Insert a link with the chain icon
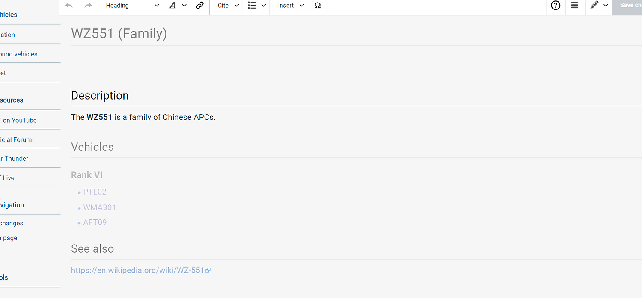This screenshot has width=642, height=298. pos(199,5)
